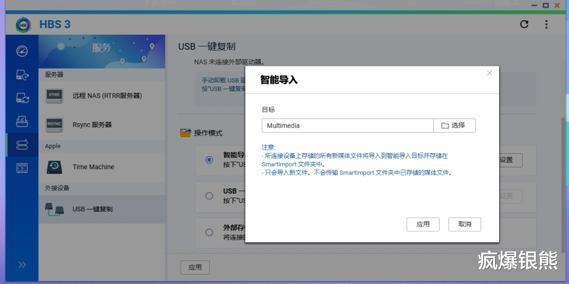Click the RSYNC server icon
The height and width of the screenshot is (284, 569).
(x=55, y=125)
